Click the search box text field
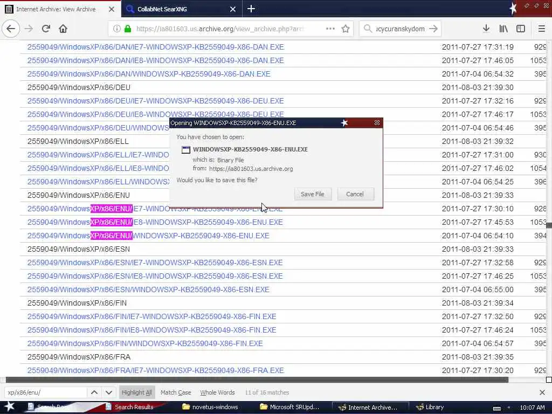 401,29
